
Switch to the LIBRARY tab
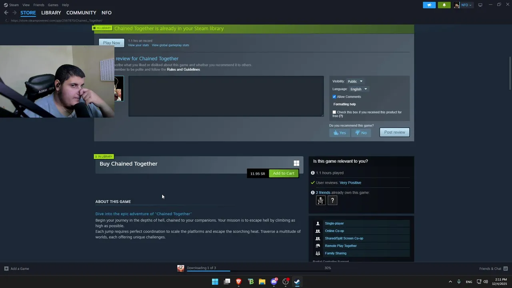(51, 13)
